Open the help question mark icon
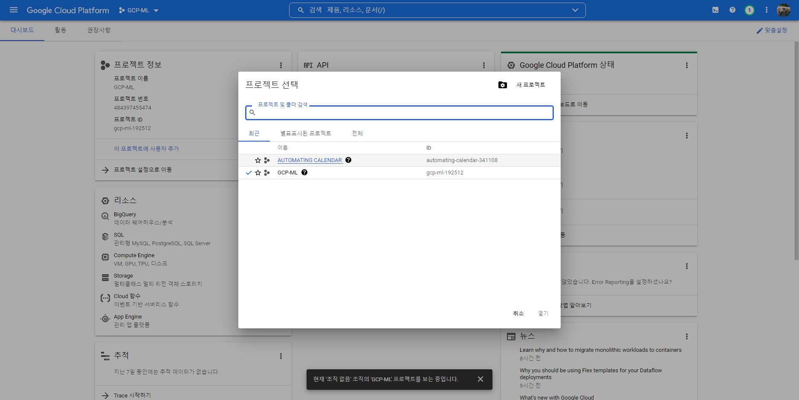The height and width of the screenshot is (400, 799). 732,10
